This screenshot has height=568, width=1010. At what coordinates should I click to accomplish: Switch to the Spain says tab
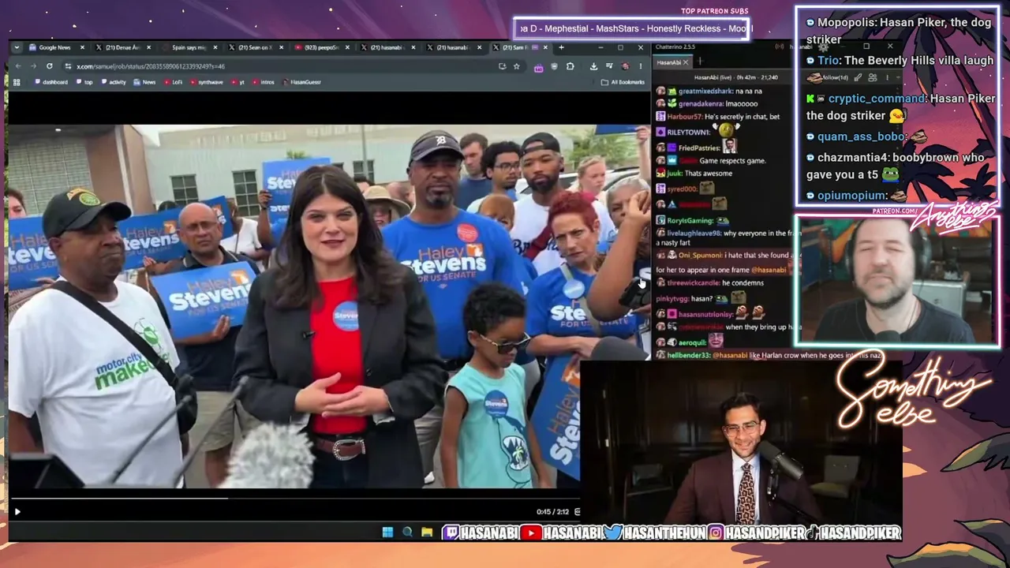(x=188, y=47)
